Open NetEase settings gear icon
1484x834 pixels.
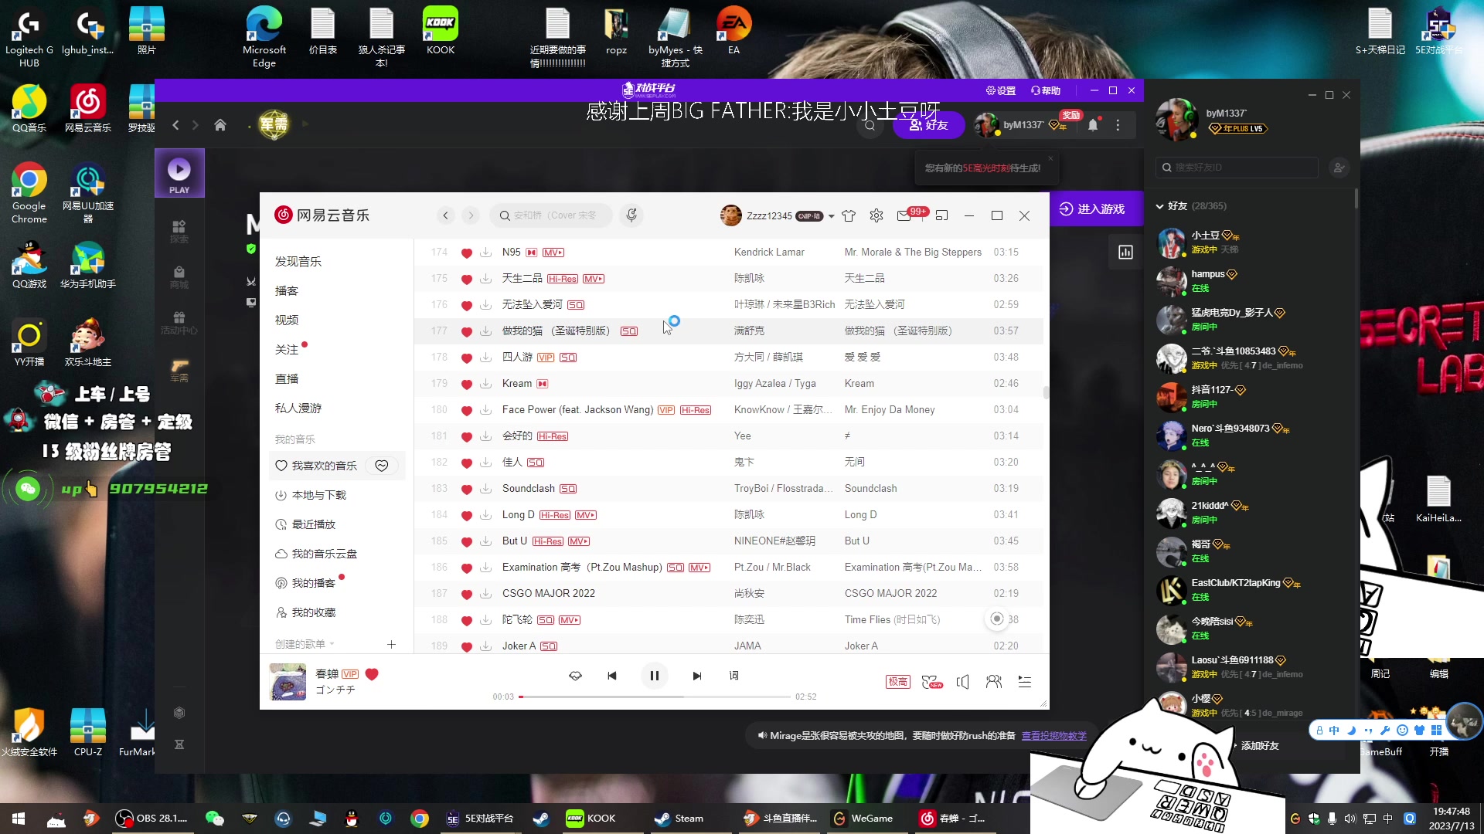click(876, 215)
